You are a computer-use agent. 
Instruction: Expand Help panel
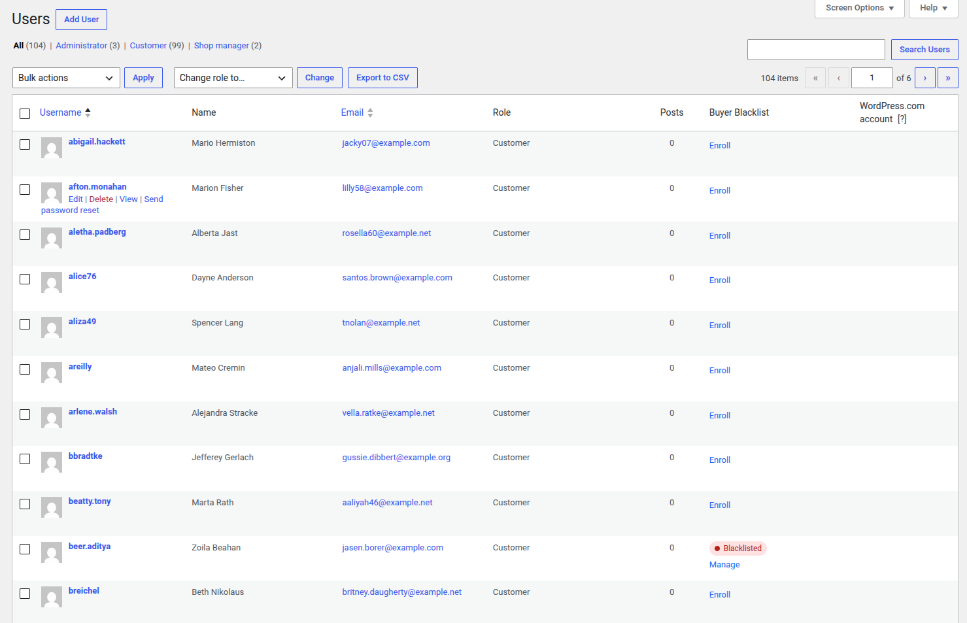point(933,8)
